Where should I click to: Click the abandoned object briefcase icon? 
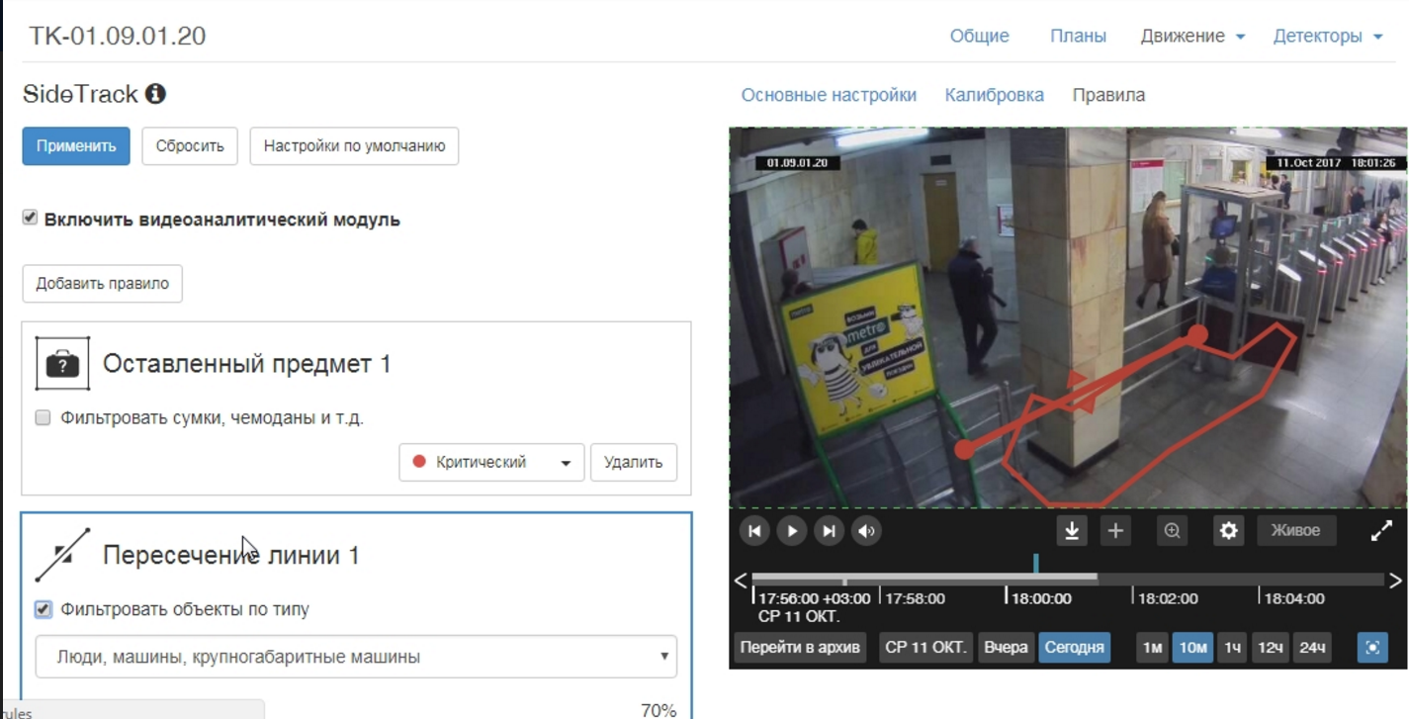[62, 364]
